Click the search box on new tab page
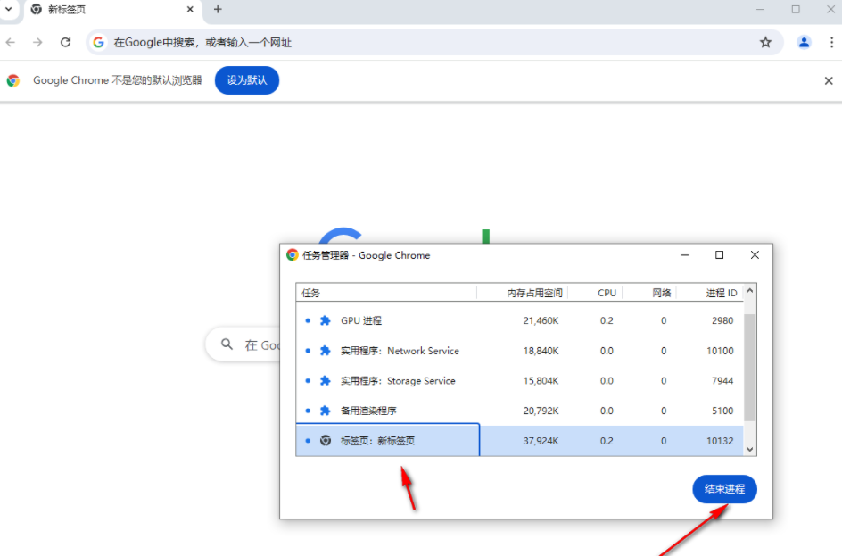Screen dimensions: 842x556 coord(244,344)
